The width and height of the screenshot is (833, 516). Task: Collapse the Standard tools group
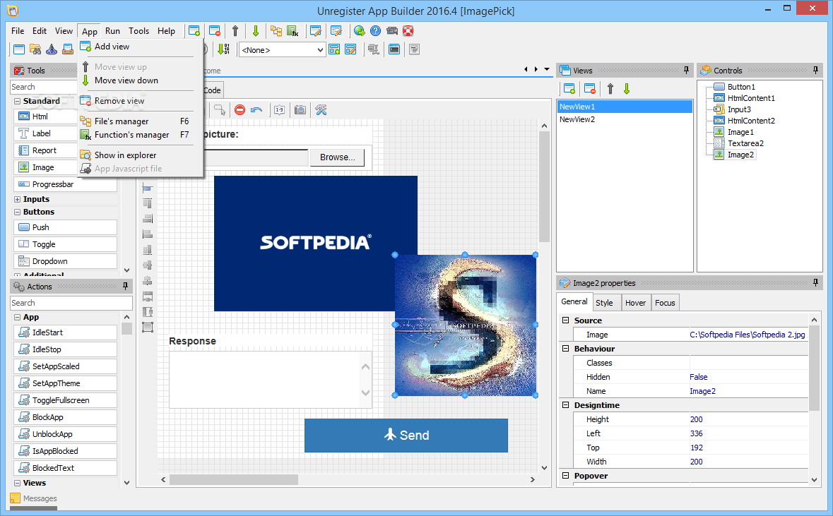[18, 101]
